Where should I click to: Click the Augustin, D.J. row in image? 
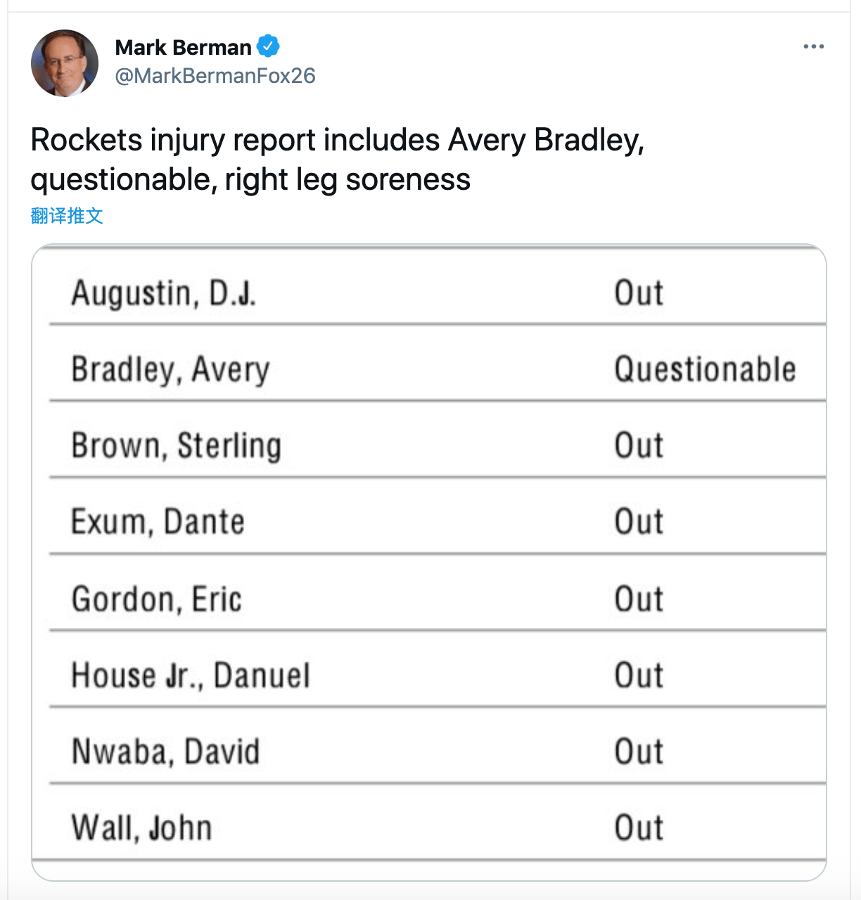tap(438, 292)
